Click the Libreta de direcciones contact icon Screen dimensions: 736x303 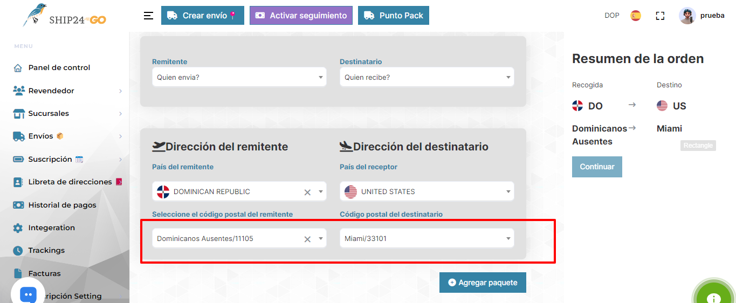pos(18,182)
